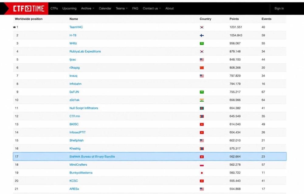304x194 pixels.
Task: Click the Poland flag for MindCrafters
Action: tap(202, 165)
